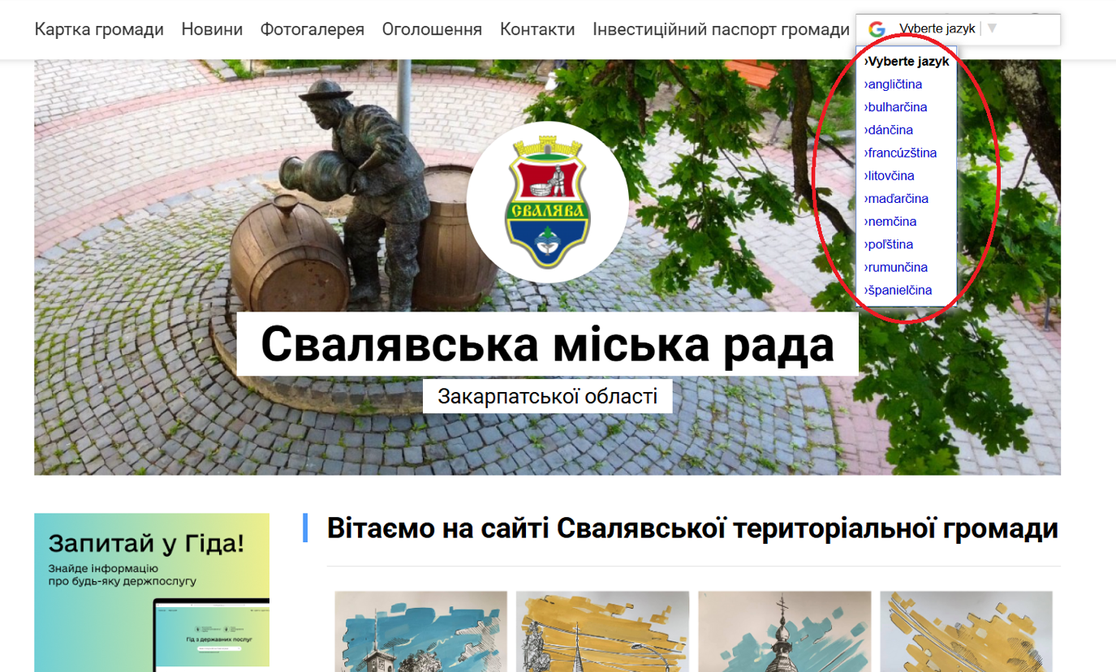Choose bulharčina translation option
1116x672 pixels.
[x=896, y=107]
